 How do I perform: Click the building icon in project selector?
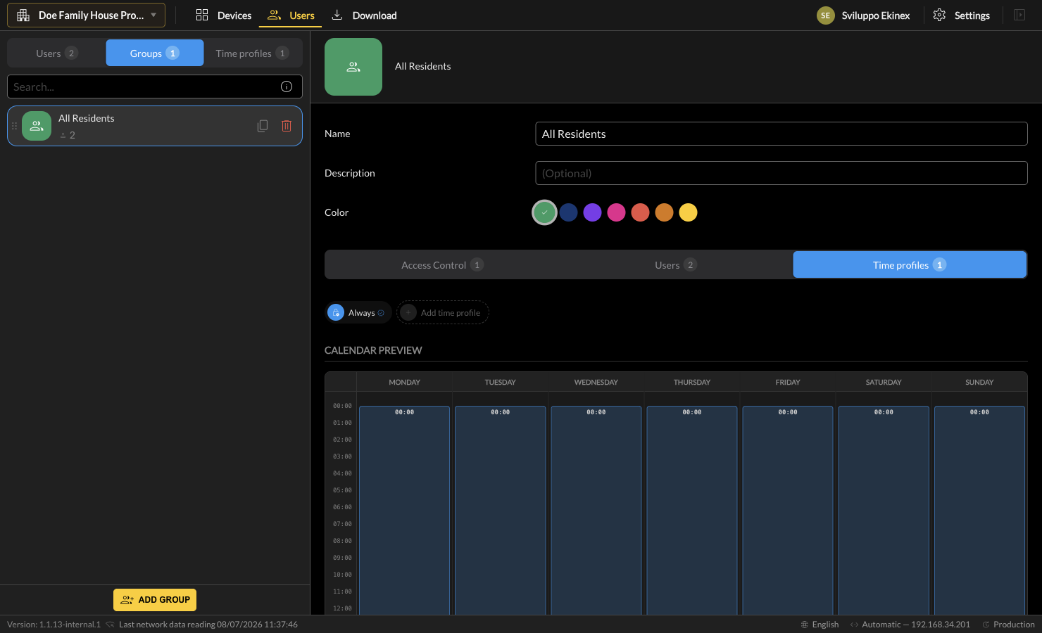[x=23, y=15]
